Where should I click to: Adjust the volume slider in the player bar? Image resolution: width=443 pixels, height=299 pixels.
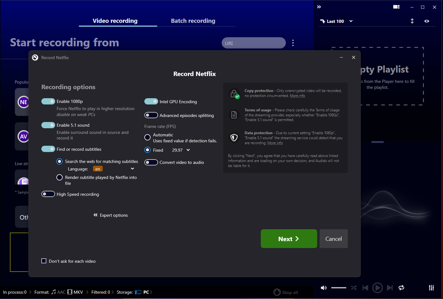point(339,288)
